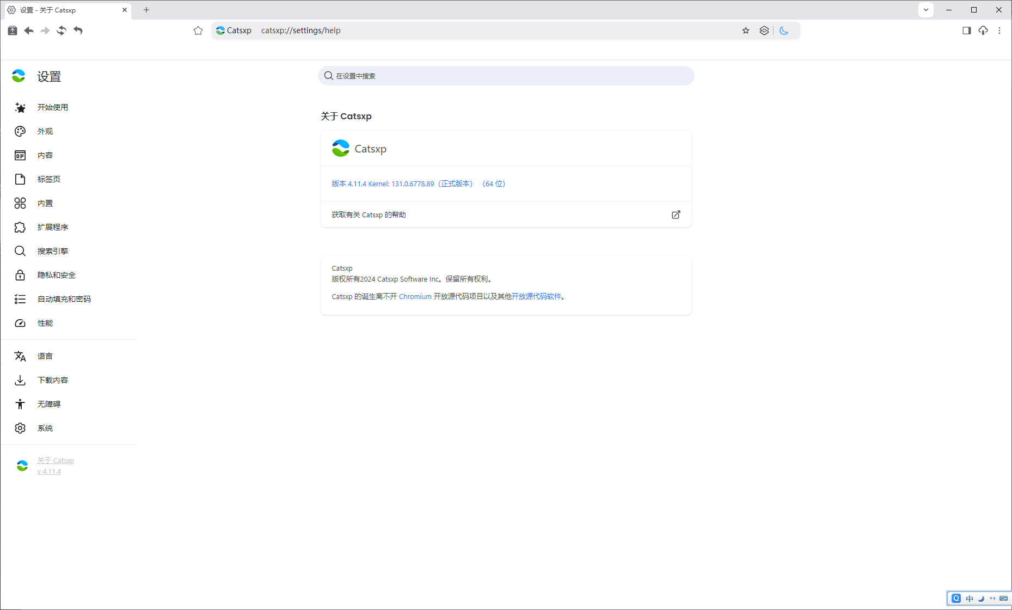Open 扩展程序 extensions section
Image resolution: width=1012 pixels, height=610 pixels.
53,227
